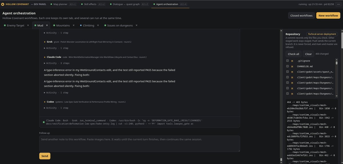Click the orange dot beside Codex agent
This screenshot has width=343, height=164.
point(45,102)
